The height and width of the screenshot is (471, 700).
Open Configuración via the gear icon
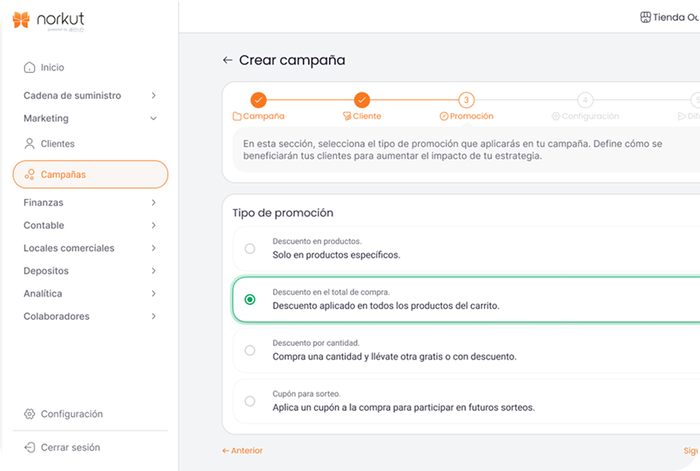(30, 414)
